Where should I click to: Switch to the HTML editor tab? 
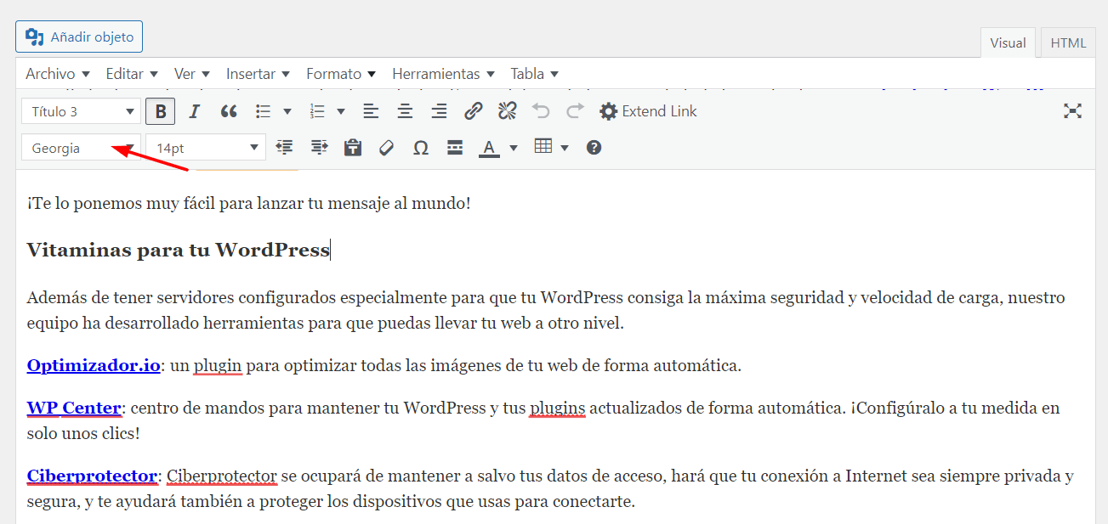[x=1068, y=42]
